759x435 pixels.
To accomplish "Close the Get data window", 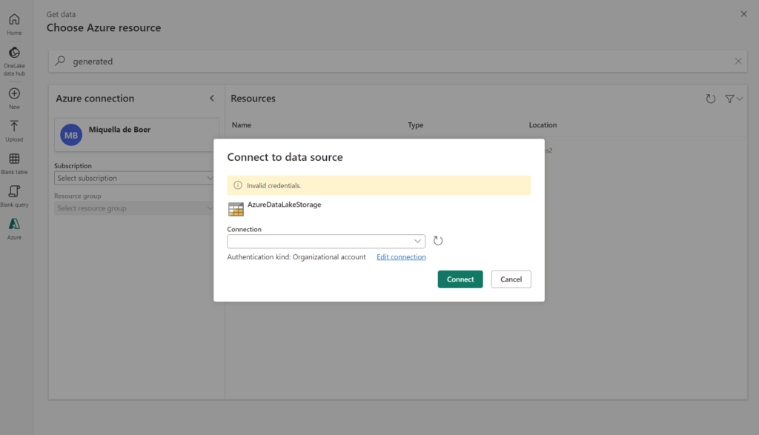I will coord(743,14).
